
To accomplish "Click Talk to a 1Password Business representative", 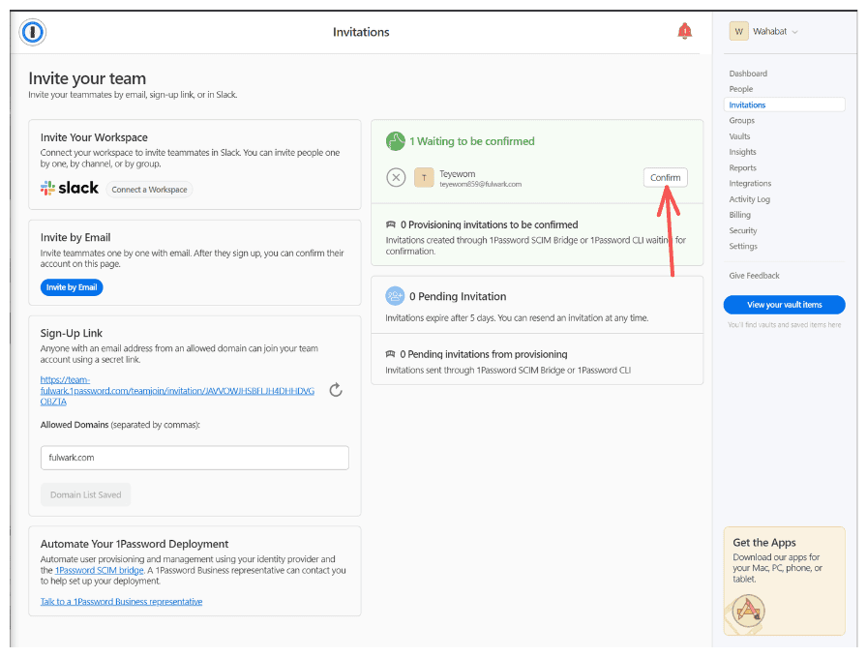I will pos(121,601).
